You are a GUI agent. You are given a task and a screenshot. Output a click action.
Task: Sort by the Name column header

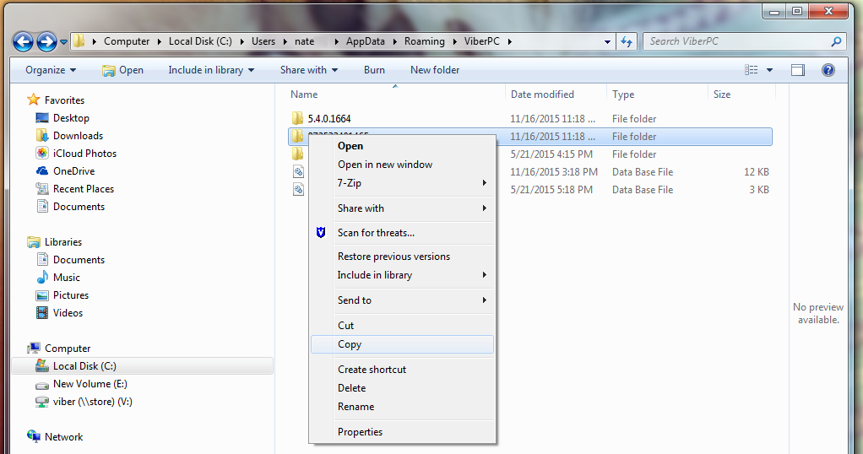(x=304, y=95)
